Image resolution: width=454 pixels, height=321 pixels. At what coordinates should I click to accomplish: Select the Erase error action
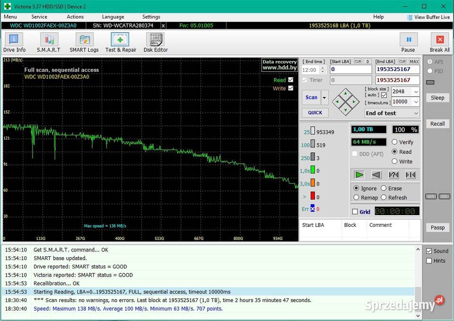pos(384,188)
